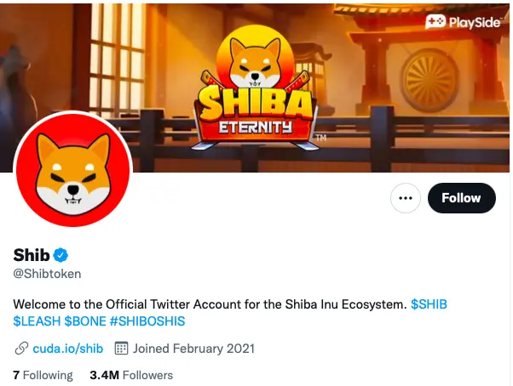
Task: Open the $SHIB cashtag link
Action: tap(429, 304)
